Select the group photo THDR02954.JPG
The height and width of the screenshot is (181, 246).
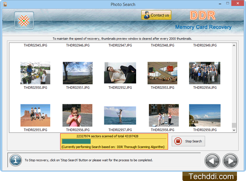point(204,73)
